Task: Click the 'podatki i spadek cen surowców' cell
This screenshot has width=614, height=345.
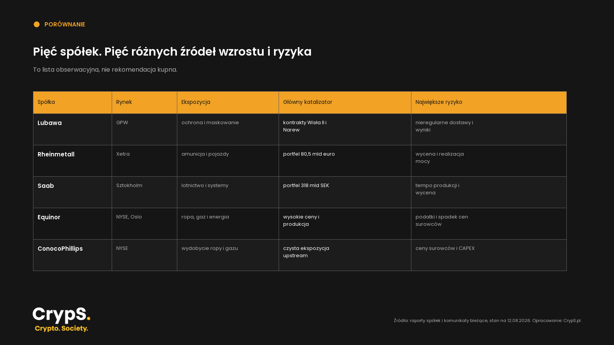Action: pyautogui.click(x=489, y=224)
